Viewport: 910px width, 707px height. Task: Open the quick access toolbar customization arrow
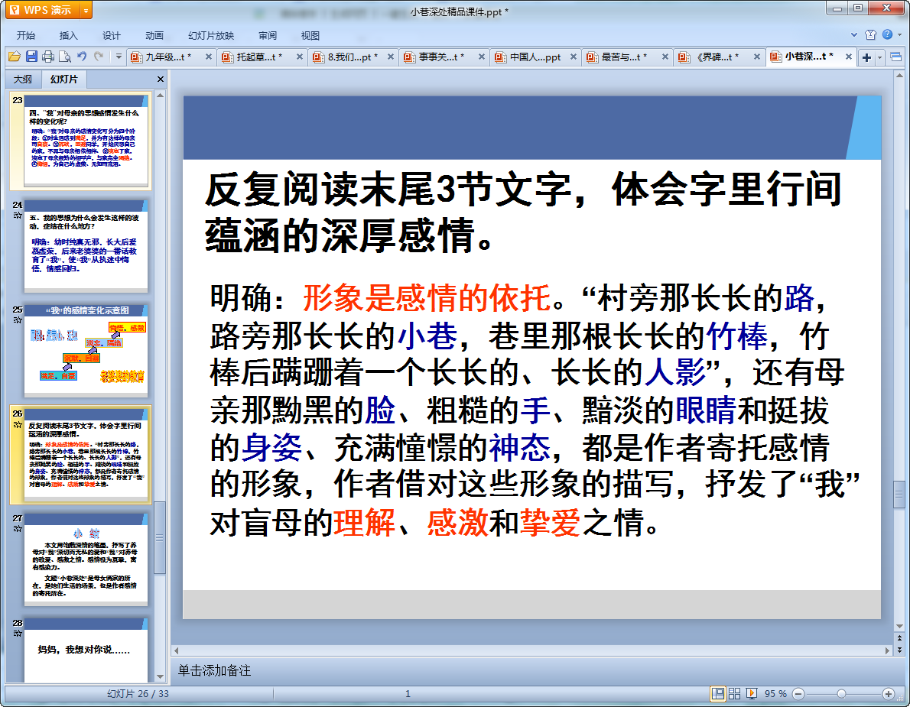point(119,57)
